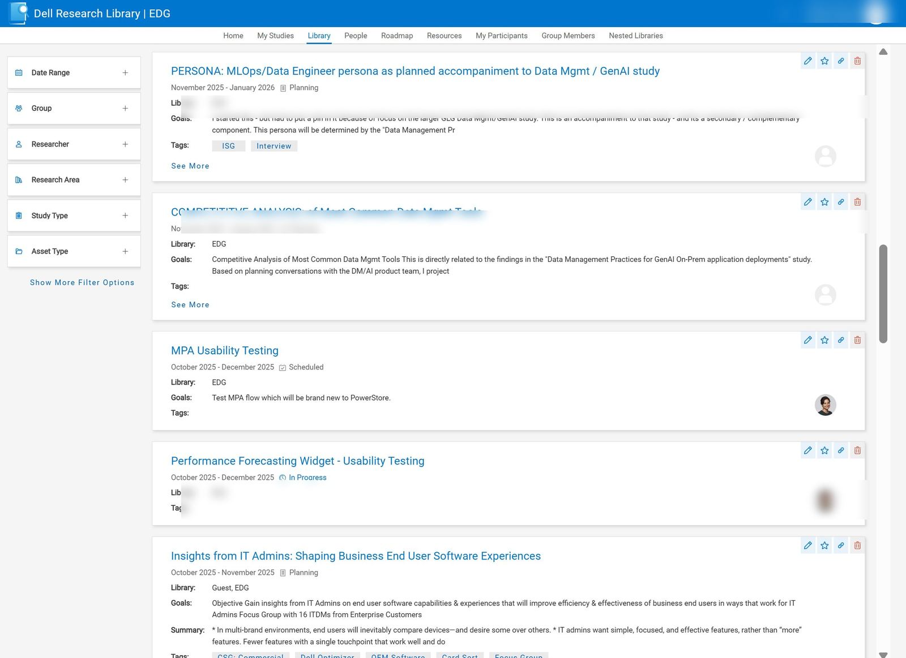Star the Insights from IT Admins study
Viewport: 906px width, 658px height.
(x=824, y=545)
